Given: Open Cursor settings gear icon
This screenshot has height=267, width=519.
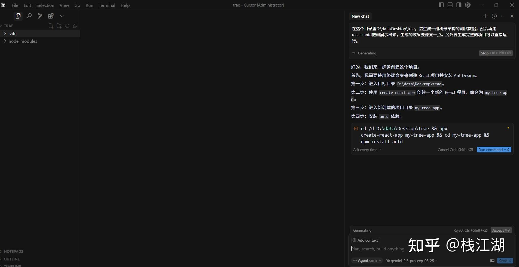Looking at the screenshot, I should 468,5.
